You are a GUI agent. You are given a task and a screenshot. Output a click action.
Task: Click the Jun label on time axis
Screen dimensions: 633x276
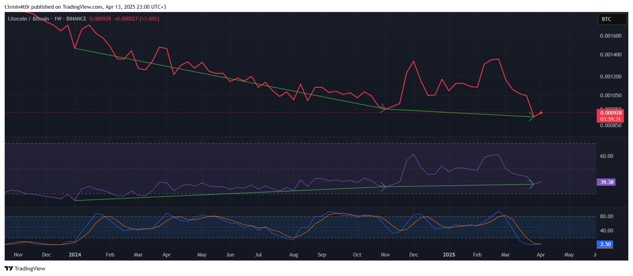(x=230, y=255)
